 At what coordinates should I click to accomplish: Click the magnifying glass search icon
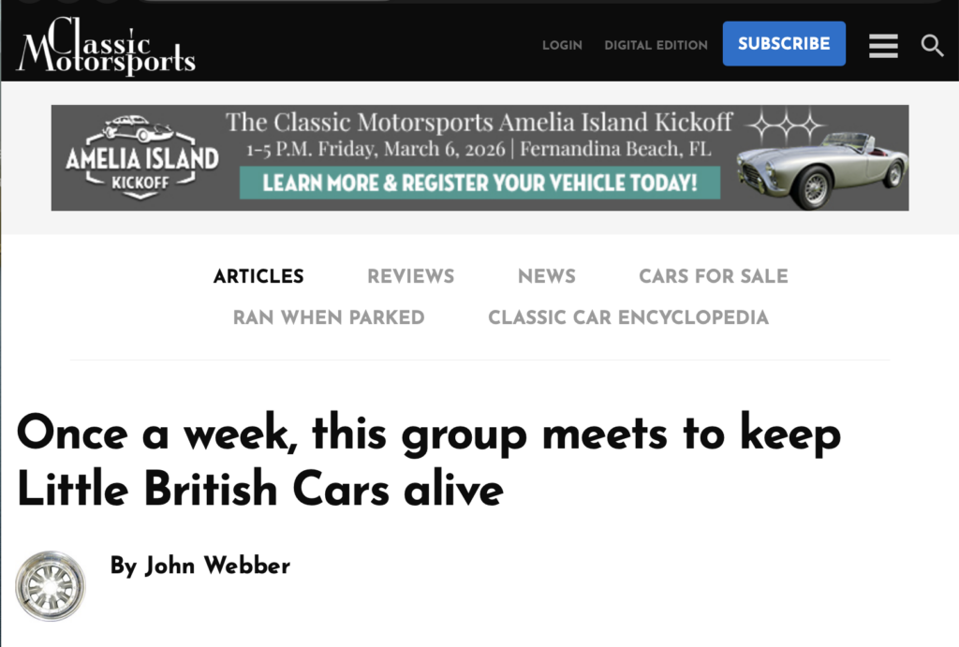[932, 45]
